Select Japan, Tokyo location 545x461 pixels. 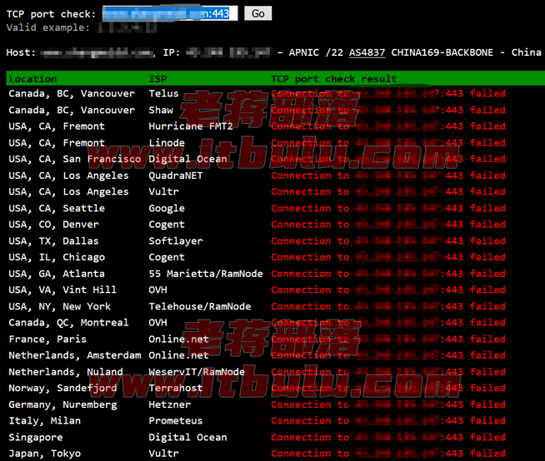(45, 454)
